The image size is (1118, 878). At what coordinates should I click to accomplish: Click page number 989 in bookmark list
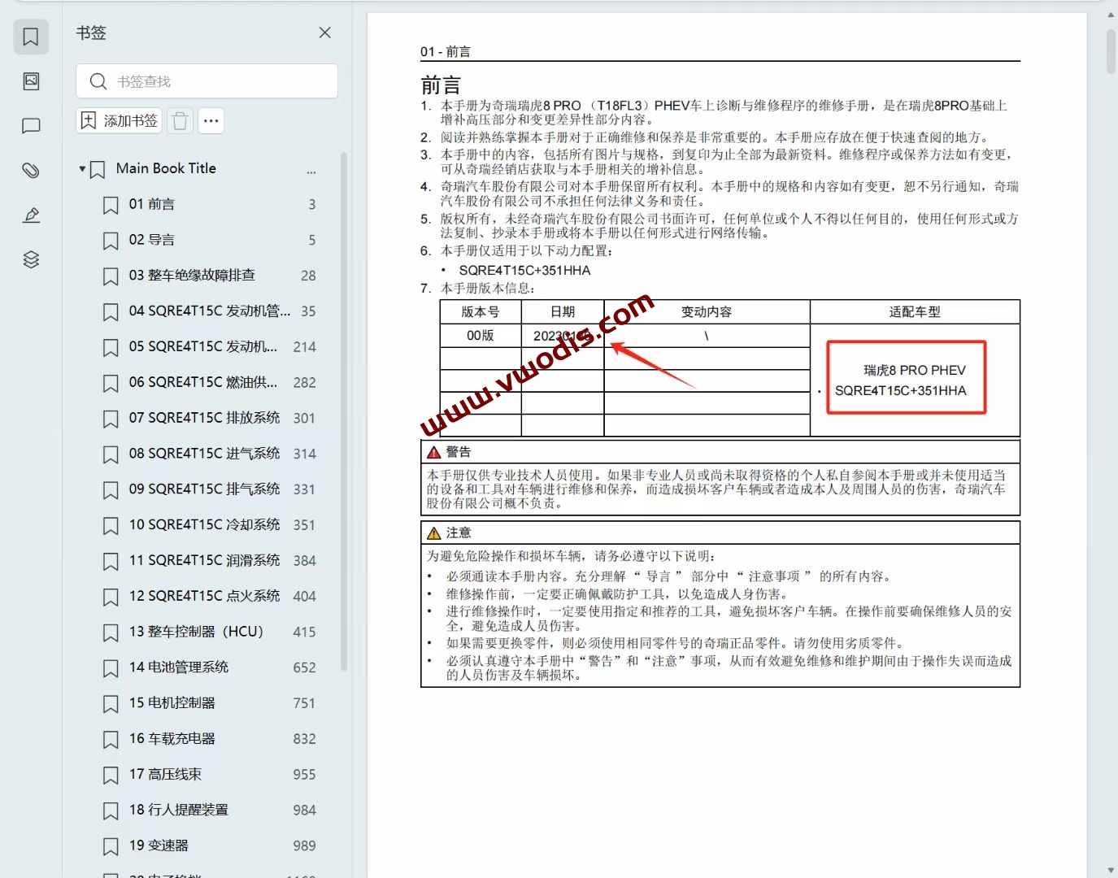305,845
